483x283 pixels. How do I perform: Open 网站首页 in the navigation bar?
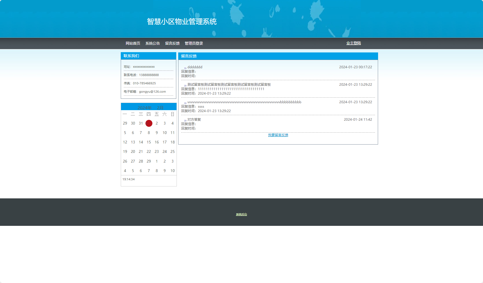[x=132, y=43]
